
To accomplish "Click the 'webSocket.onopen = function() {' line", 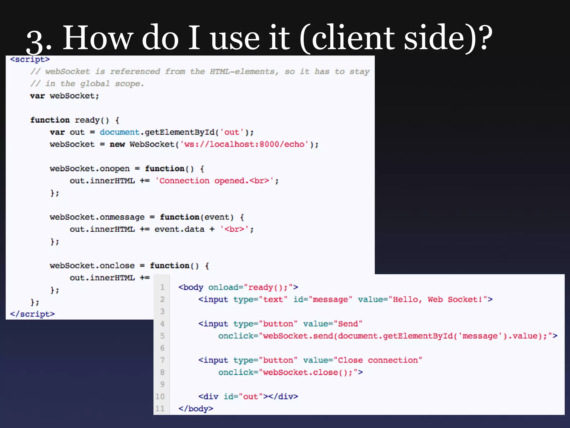I will (127, 169).
